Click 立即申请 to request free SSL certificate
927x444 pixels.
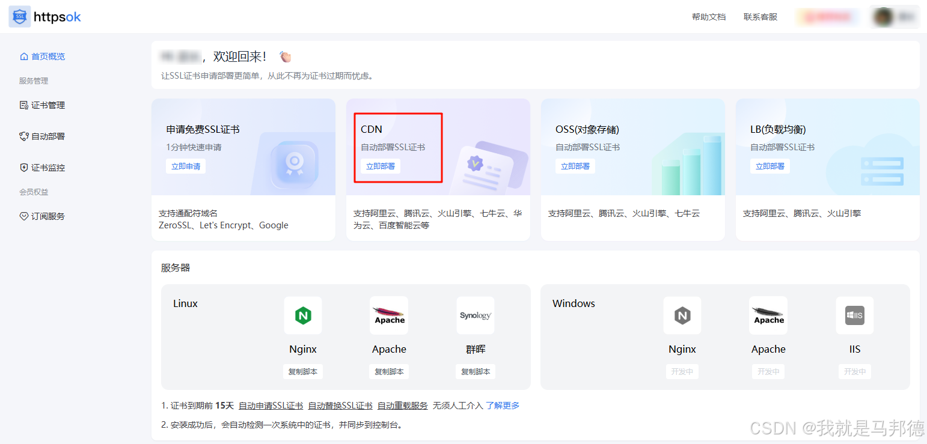186,166
